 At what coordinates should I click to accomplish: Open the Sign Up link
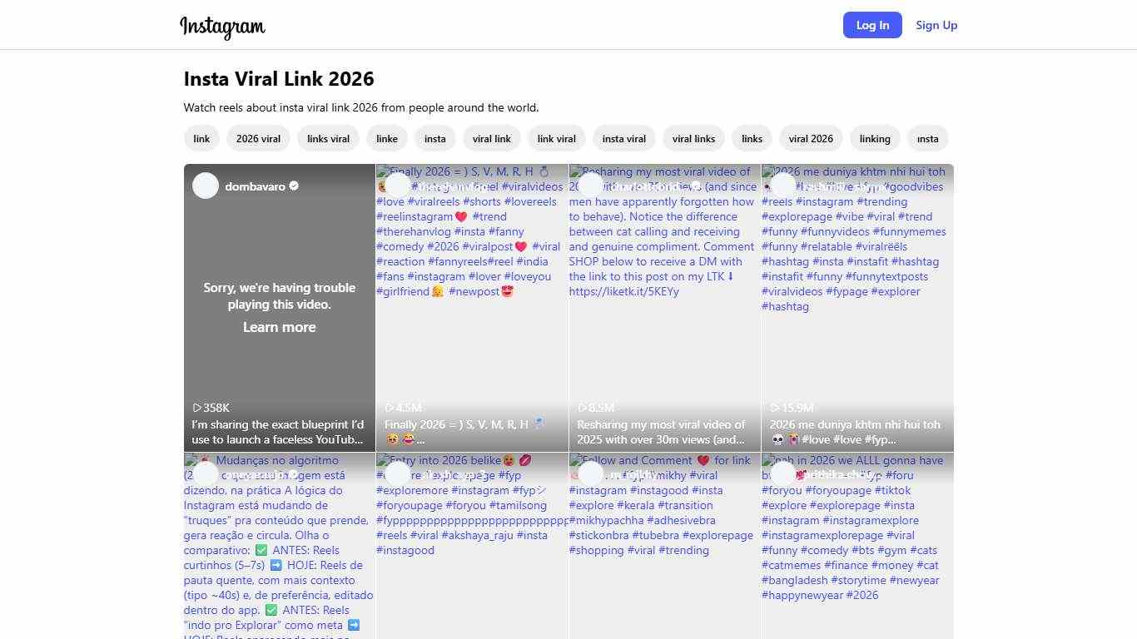pos(936,25)
